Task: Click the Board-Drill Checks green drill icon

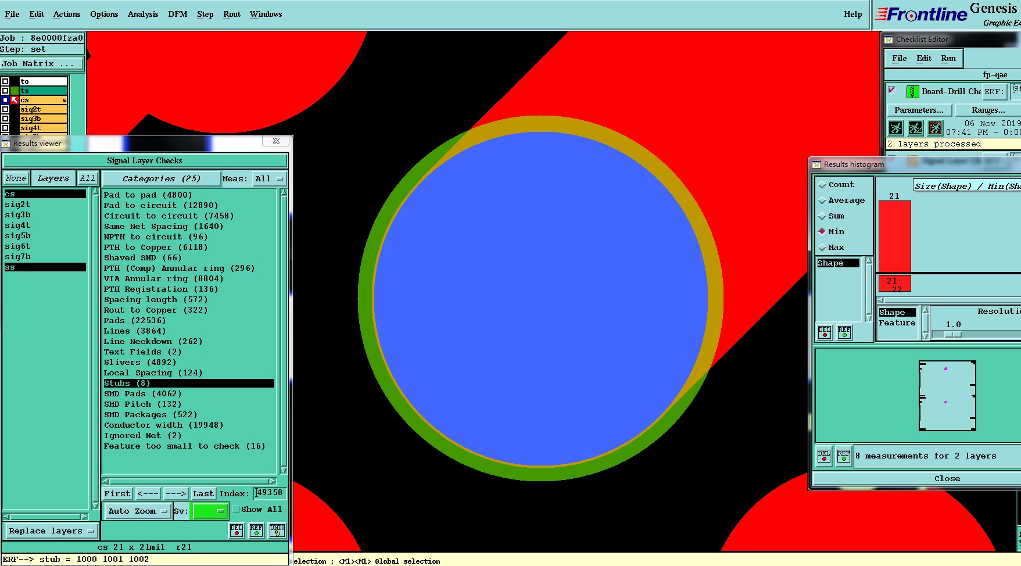Action: click(912, 91)
